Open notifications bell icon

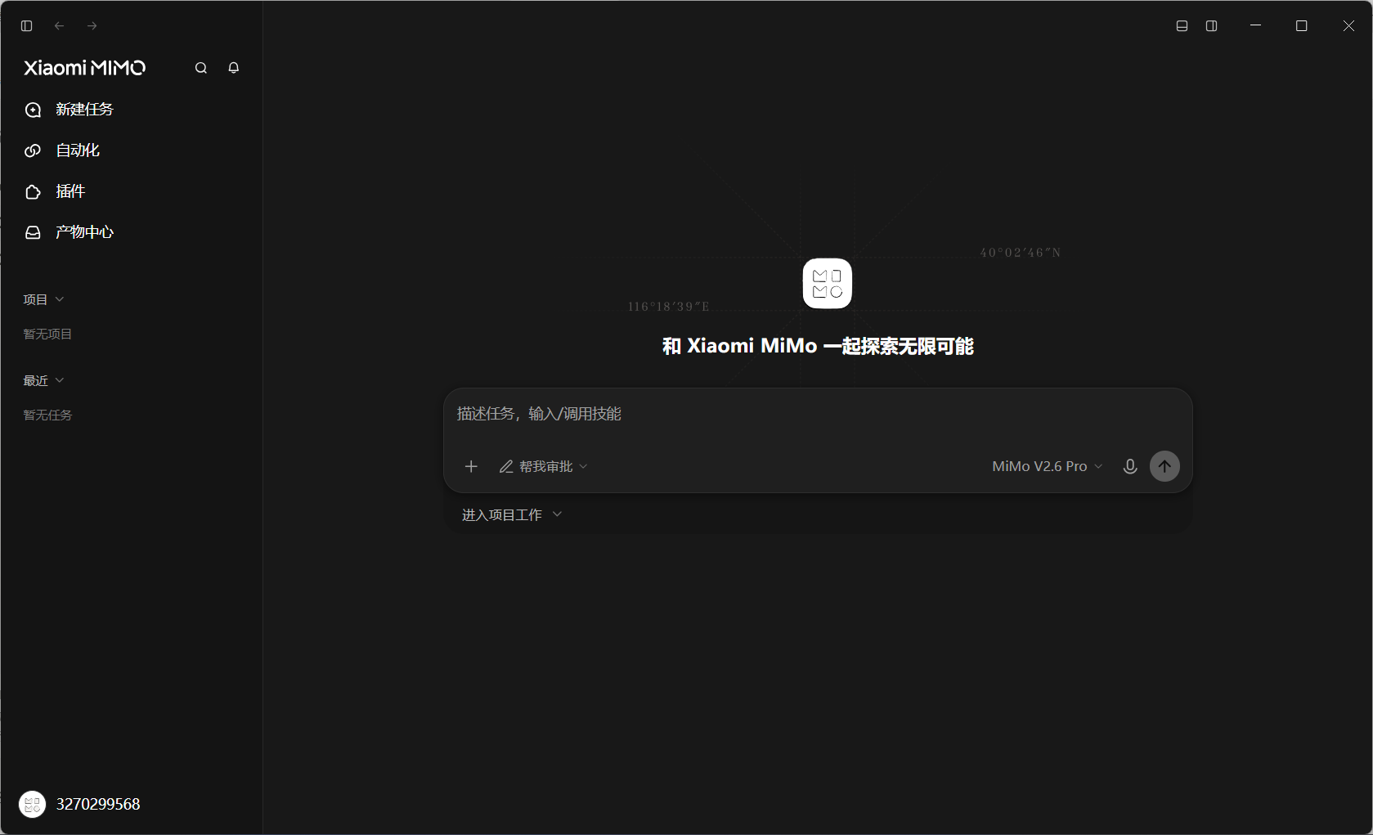(234, 68)
